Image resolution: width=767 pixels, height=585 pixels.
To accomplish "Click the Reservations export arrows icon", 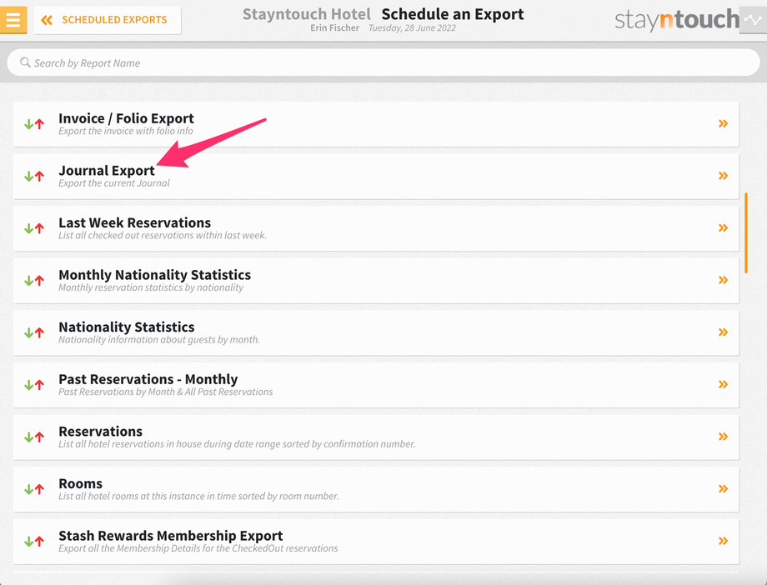I will (x=34, y=437).
